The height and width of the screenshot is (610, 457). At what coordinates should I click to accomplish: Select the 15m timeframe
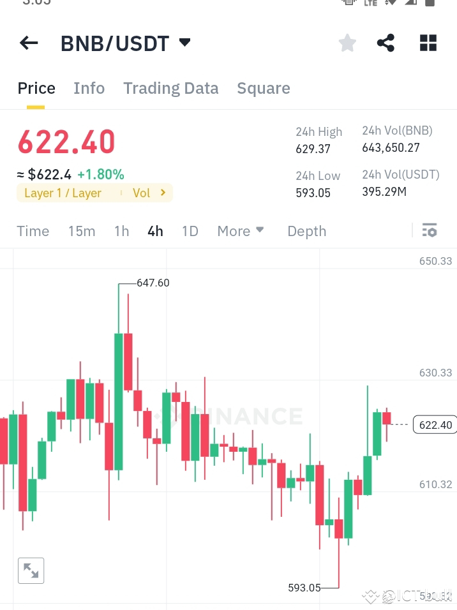(82, 231)
